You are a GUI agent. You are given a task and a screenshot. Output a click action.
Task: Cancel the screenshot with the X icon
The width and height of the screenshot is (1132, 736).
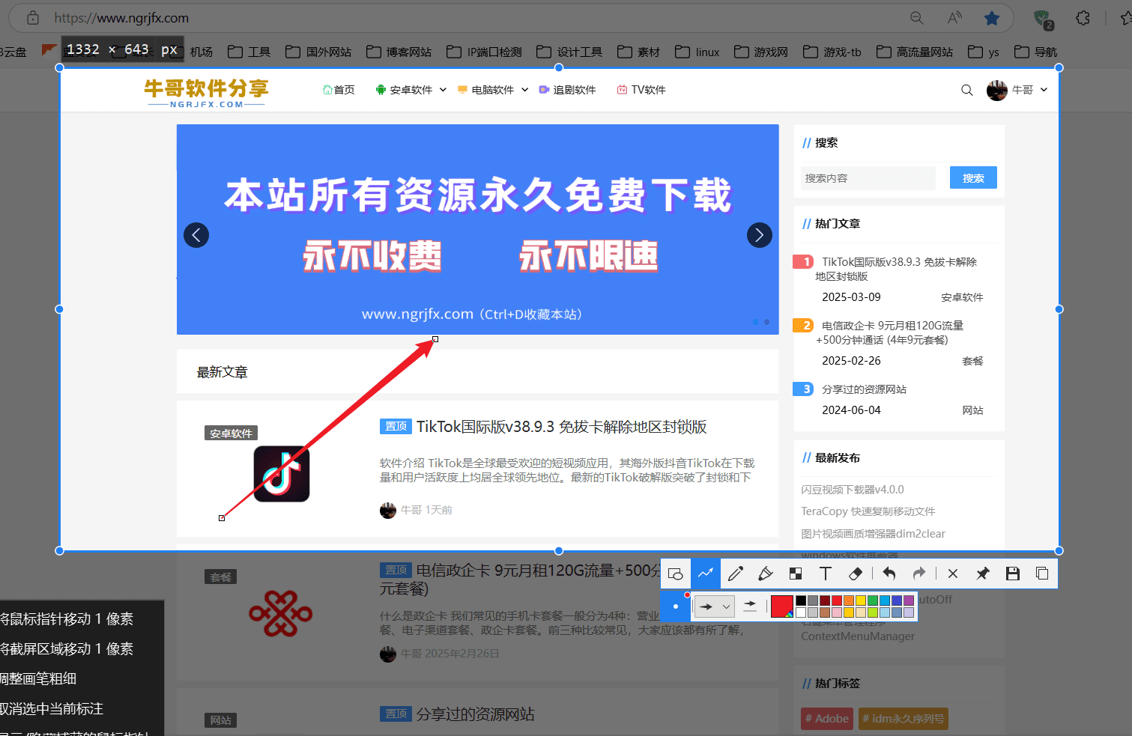[x=953, y=574]
